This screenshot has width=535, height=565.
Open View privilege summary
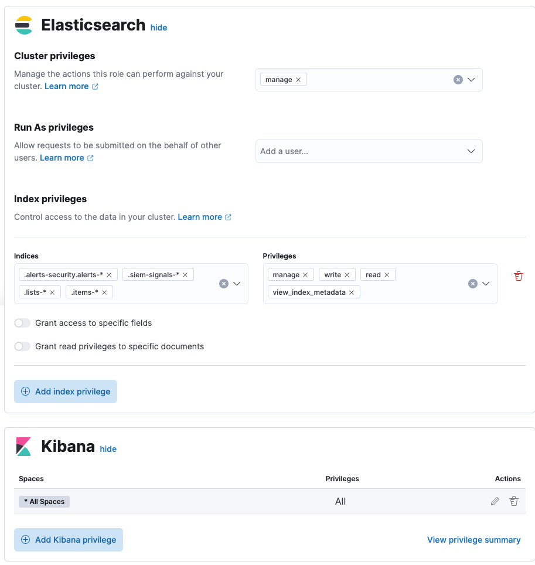click(x=473, y=539)
